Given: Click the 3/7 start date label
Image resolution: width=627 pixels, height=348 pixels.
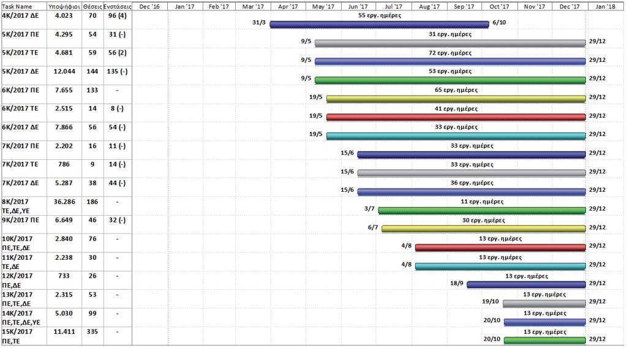Looking at the screenshot, I should (369, 208).
